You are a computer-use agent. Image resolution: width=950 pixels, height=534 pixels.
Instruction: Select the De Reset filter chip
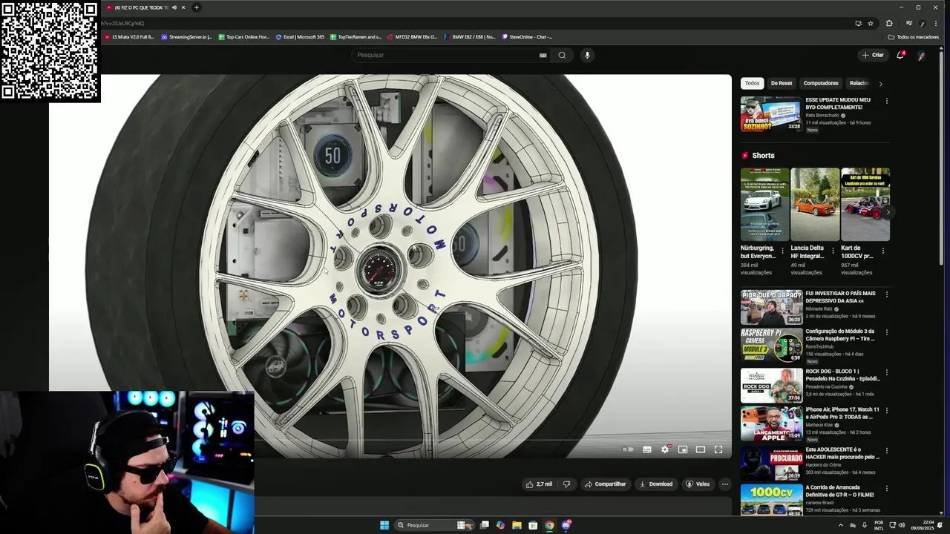click(x=782, y=83)
